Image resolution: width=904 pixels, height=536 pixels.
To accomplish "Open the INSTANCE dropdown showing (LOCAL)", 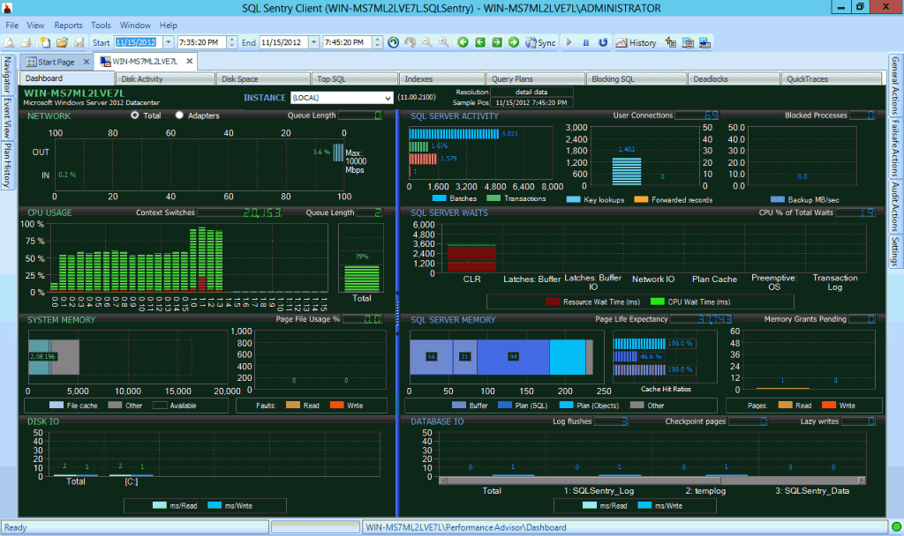I will pyautogui.click(x=388, y=97).
